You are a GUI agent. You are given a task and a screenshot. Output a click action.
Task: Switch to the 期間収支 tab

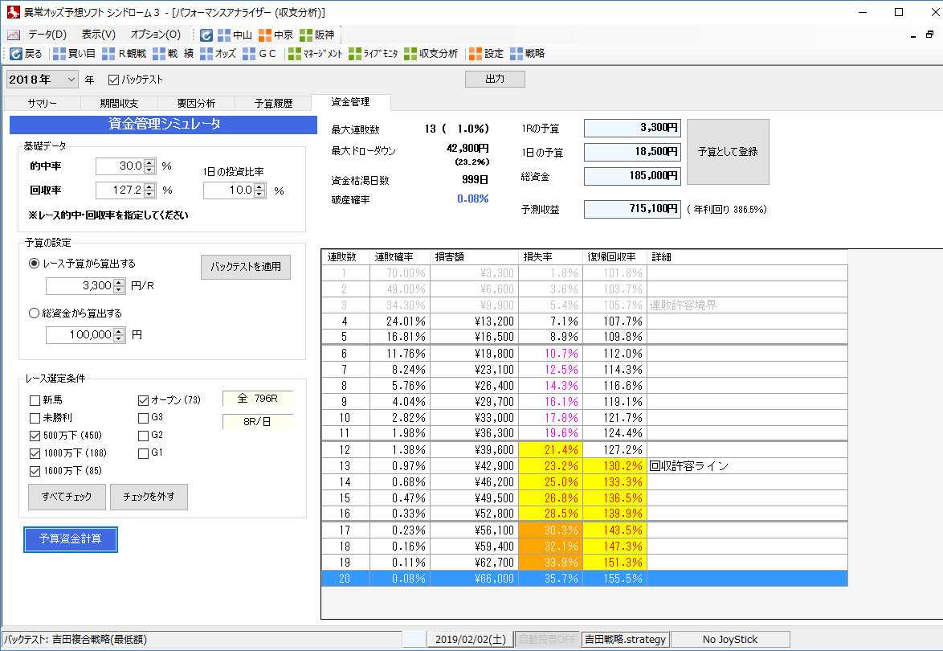(x=119, y=104)
